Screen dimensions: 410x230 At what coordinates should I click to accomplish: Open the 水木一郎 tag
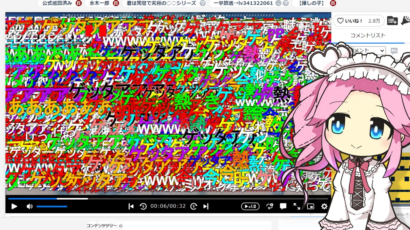click(x=99, y=3)
